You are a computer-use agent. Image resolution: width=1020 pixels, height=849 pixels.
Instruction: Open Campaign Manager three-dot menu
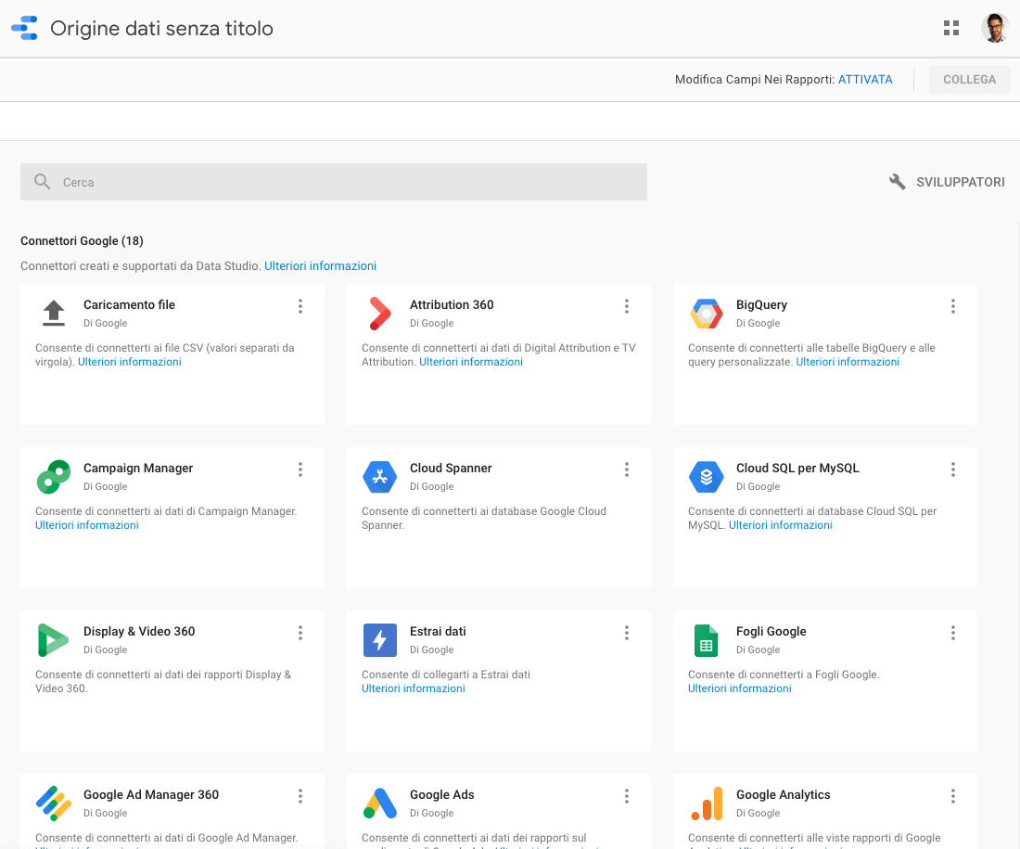[x=300, y=470]
